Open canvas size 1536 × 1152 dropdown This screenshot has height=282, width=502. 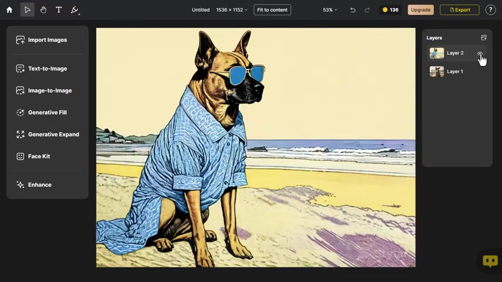coord(232,10)
